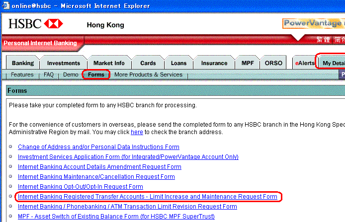Open the MPF tab
Screen dimensions: 345x222
click(x=248, y=63)
